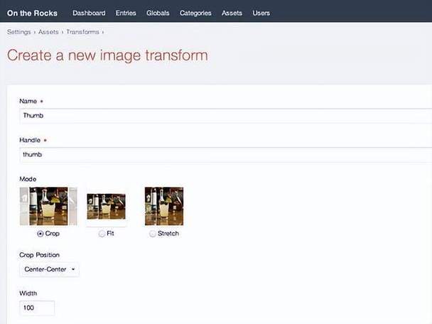Open the Dashboard menu item
Image resolution: width=432 pixels, height=324 pixels.
pos(89,13)
